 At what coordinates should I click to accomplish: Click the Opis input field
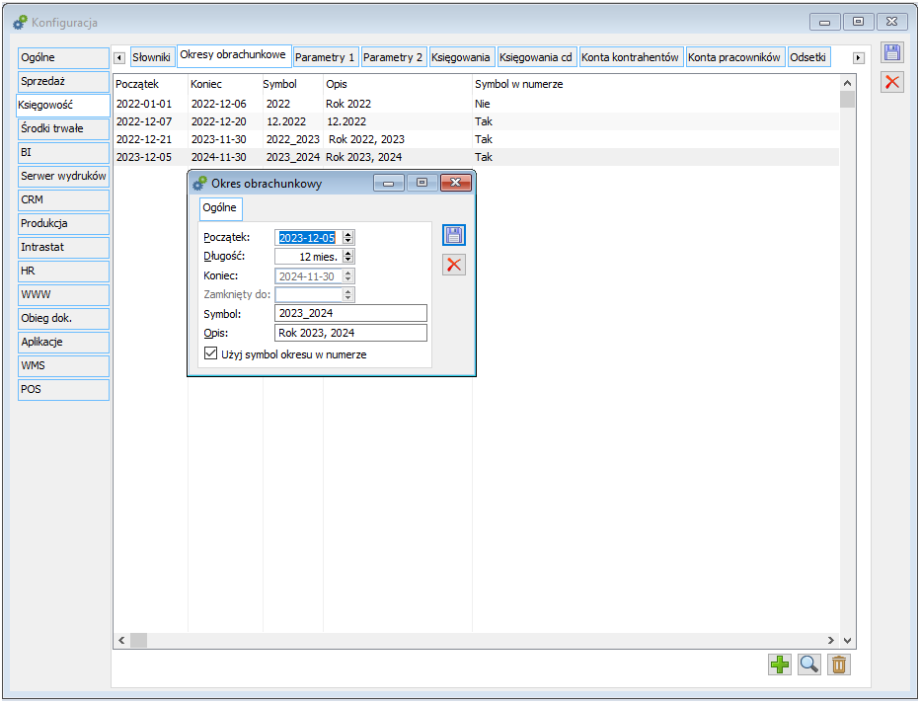click(350, 333)
